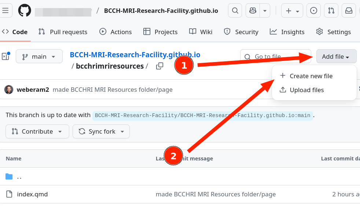The height and width of the screenshot is (214, 360).
Task: Open the Sync fork dropdown
Action: (101, 131)
